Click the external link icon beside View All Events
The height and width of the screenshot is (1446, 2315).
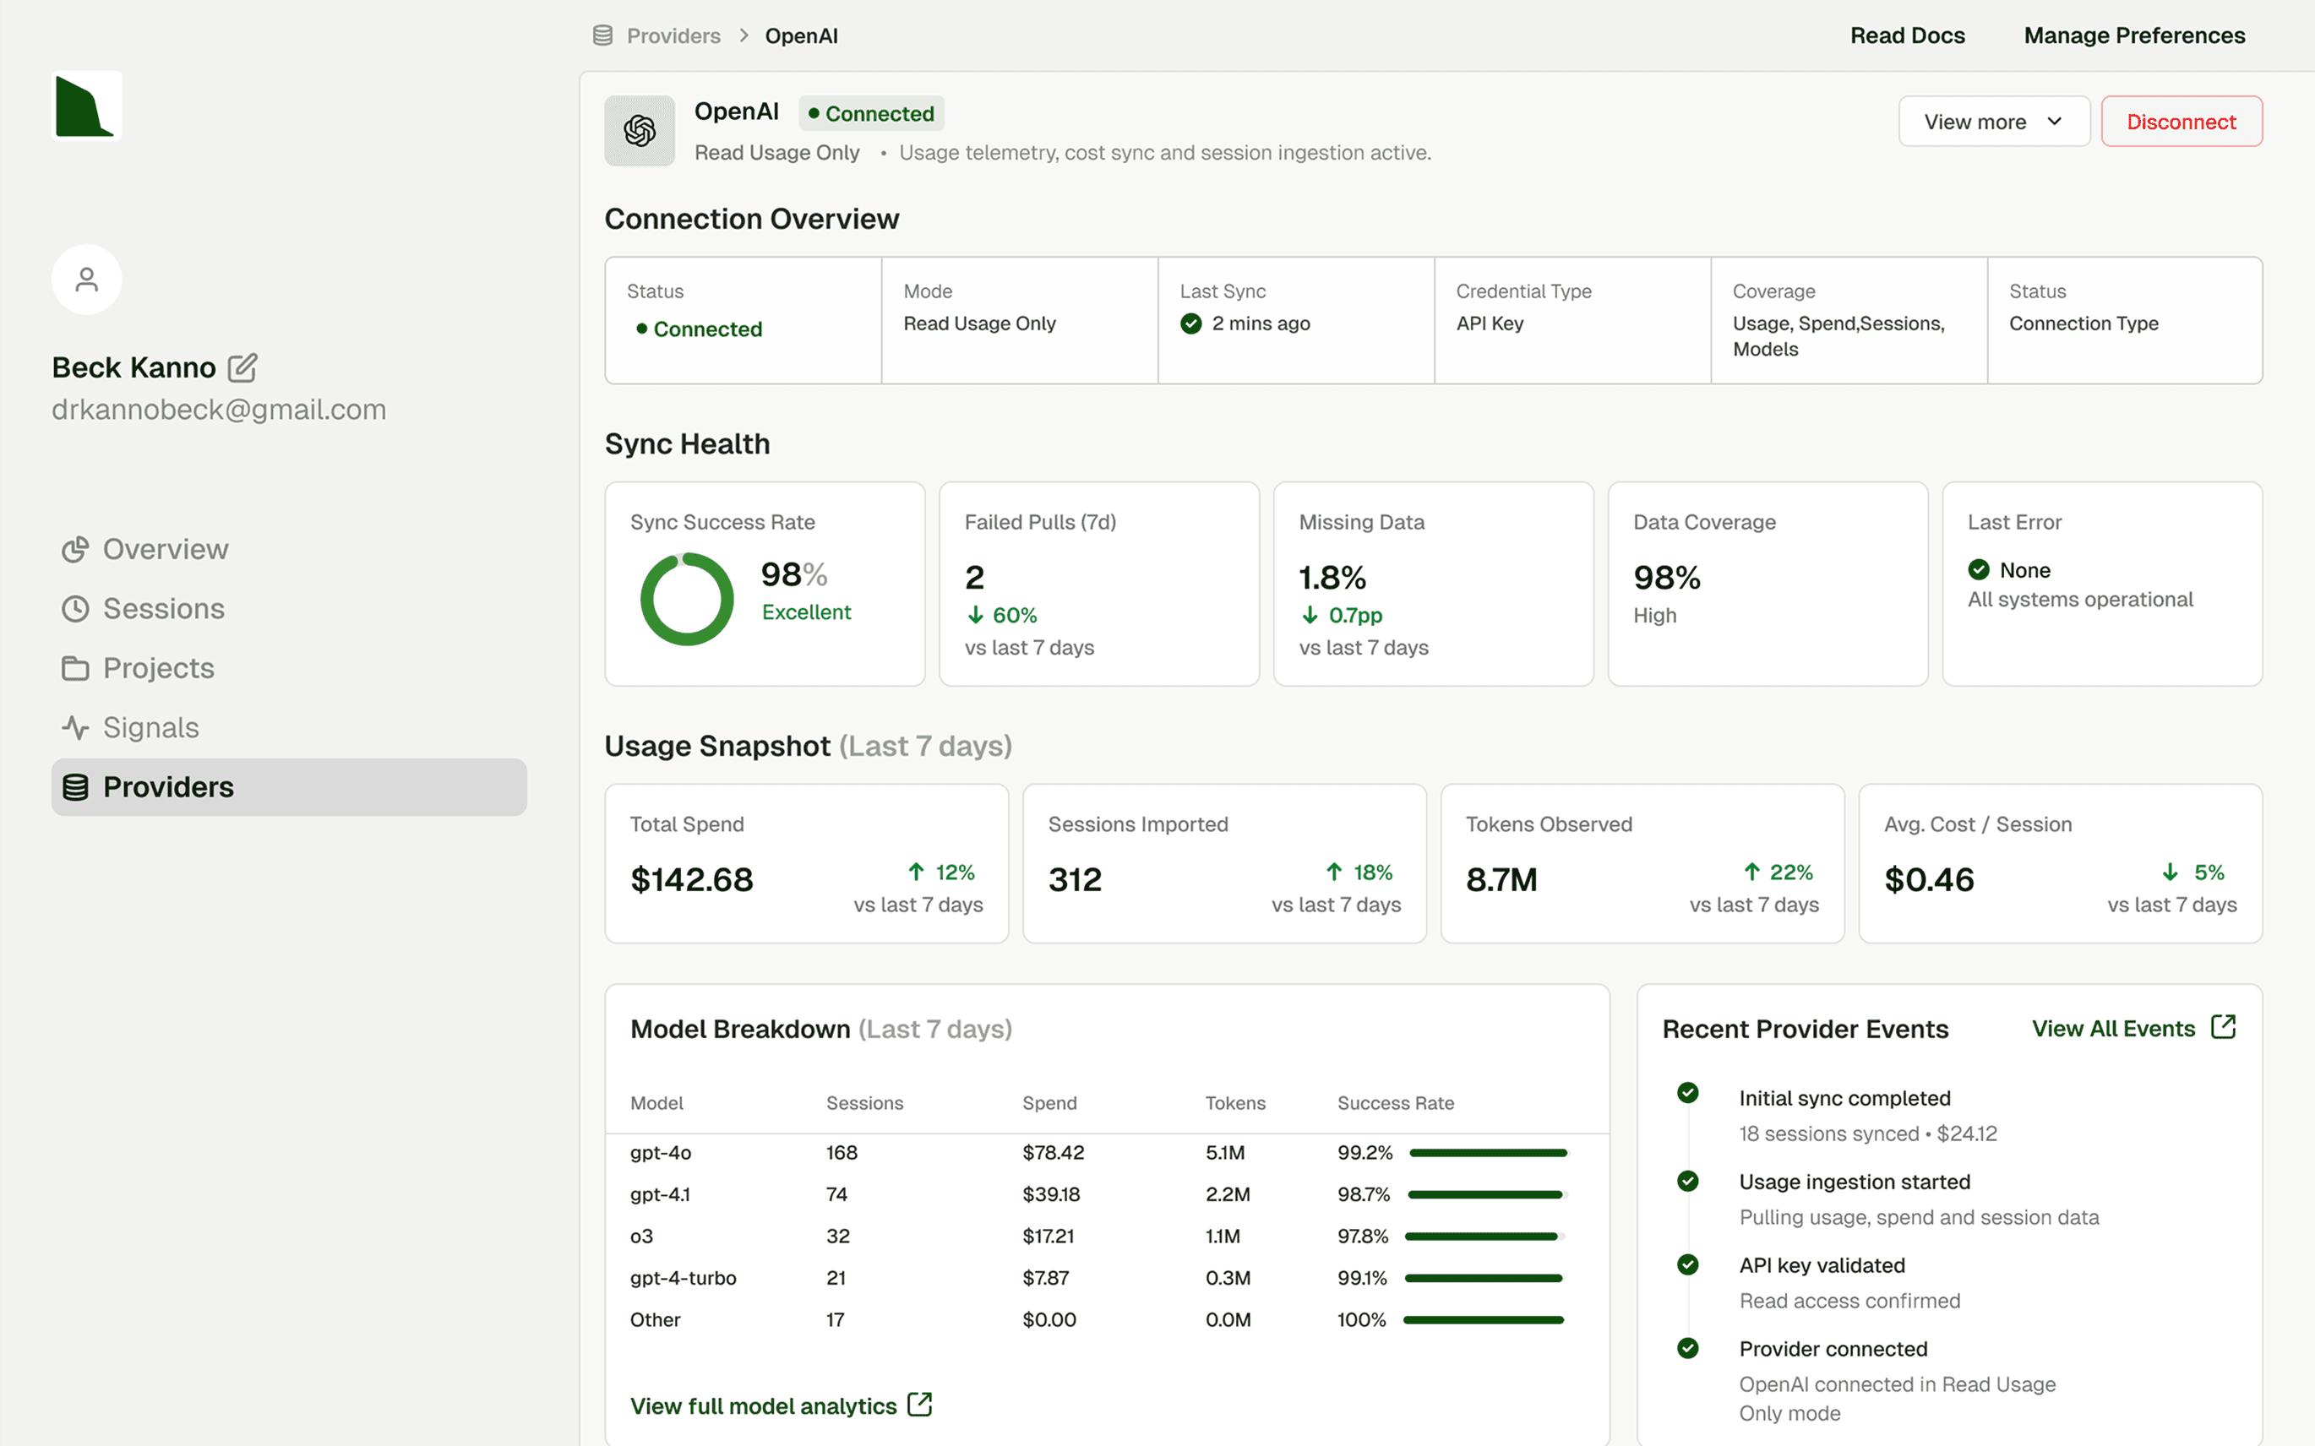click(2224, 1027)
